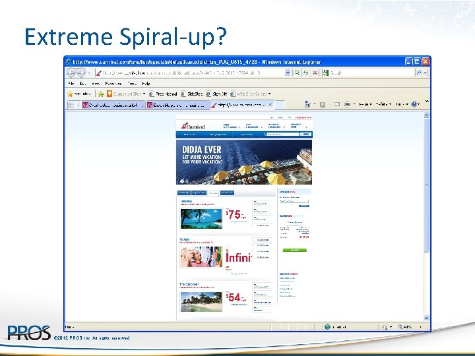
Task: Click the Infinity price on Mexico deal
Action: [239, 257]
